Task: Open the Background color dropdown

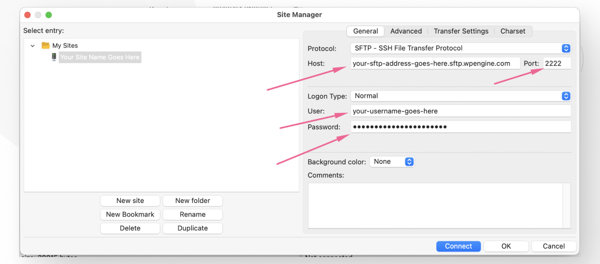Action: pyautogui.click(x=392, y=161)
